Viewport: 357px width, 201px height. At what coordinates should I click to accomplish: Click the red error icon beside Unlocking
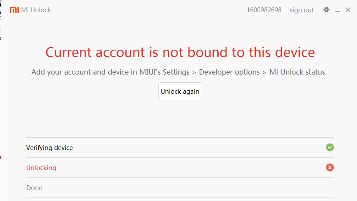click(330, 167)
